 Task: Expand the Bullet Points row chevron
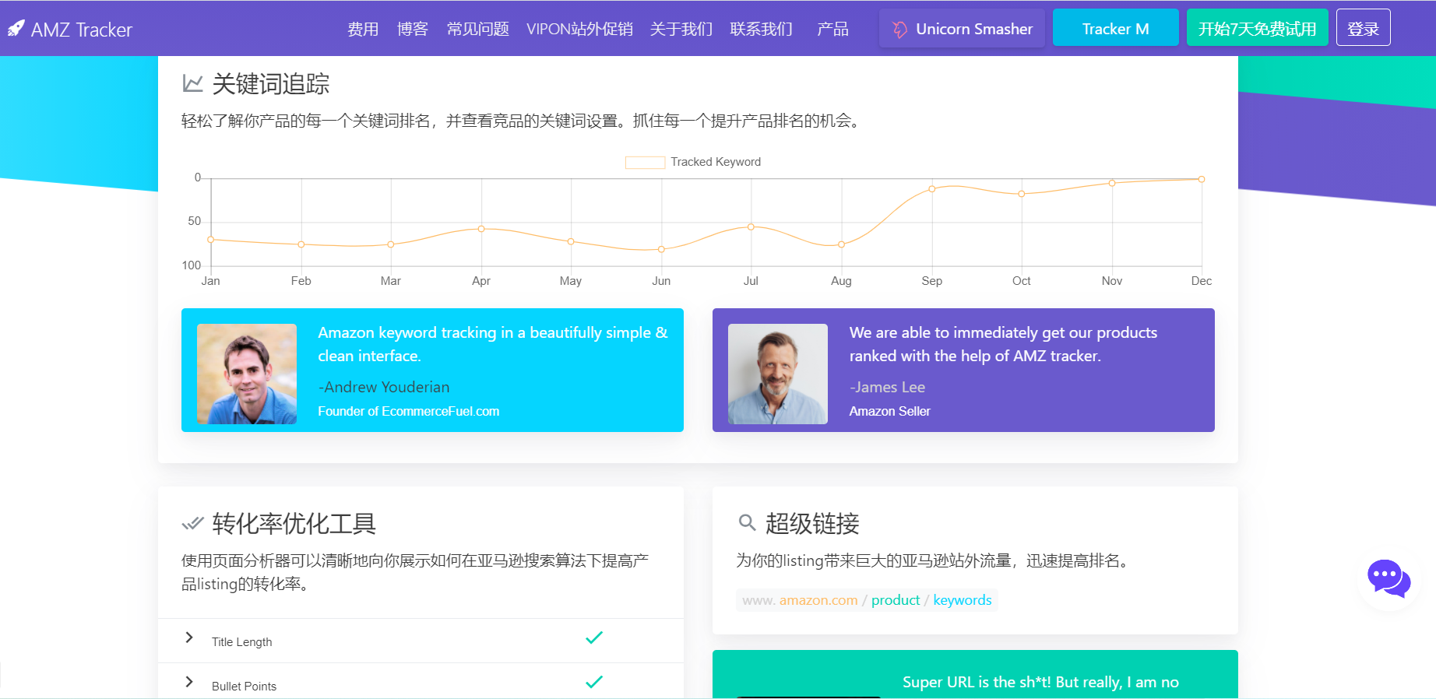click(189, 682)
